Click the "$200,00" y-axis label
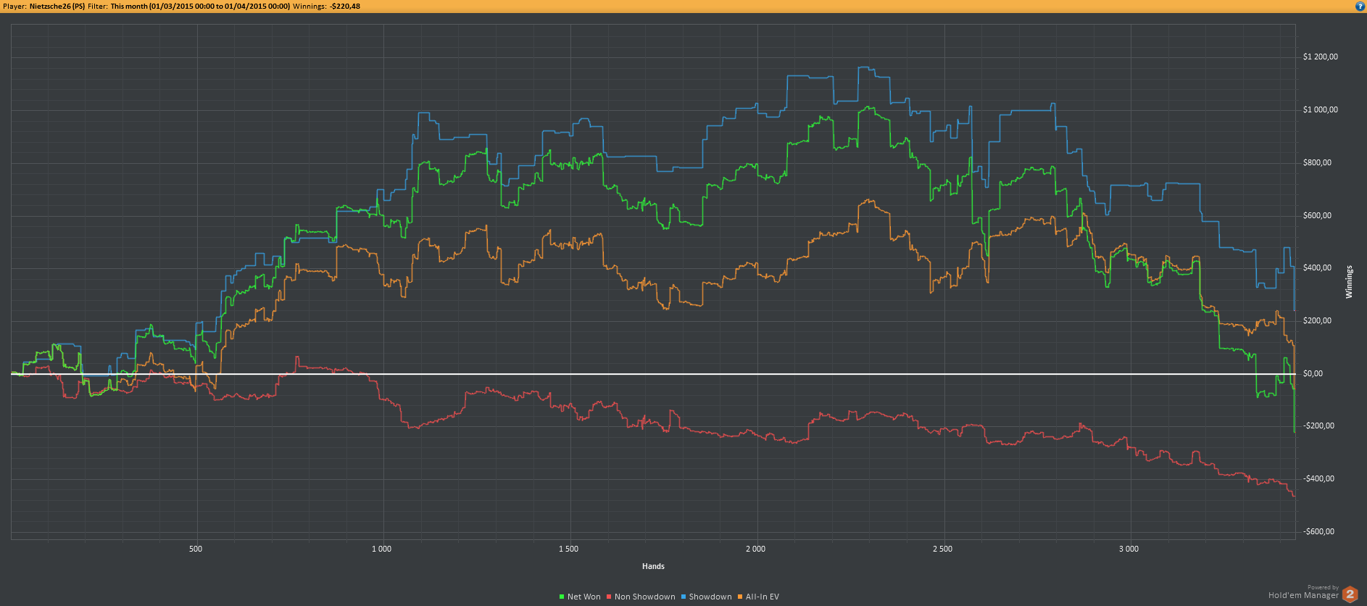The height and width of the screenshot is (606, 1367). point(1317,320)
